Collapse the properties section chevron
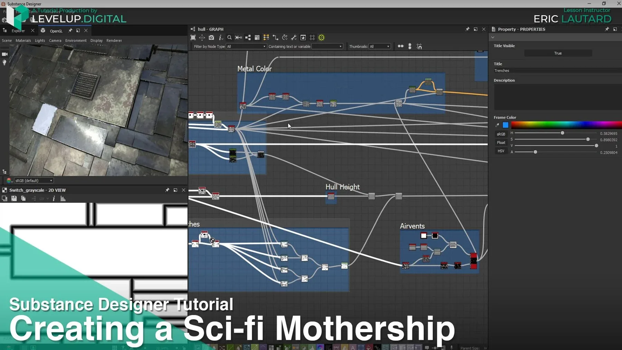This screenshot has height=350, width=622. coord(493,37)
